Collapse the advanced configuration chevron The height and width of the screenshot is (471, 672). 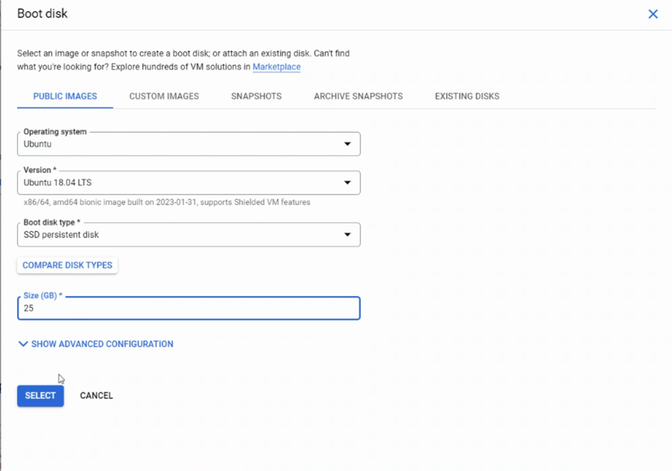tap(23, 344)
